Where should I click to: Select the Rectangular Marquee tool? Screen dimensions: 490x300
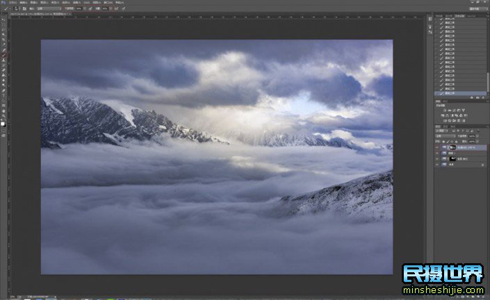tap(4, 25)
